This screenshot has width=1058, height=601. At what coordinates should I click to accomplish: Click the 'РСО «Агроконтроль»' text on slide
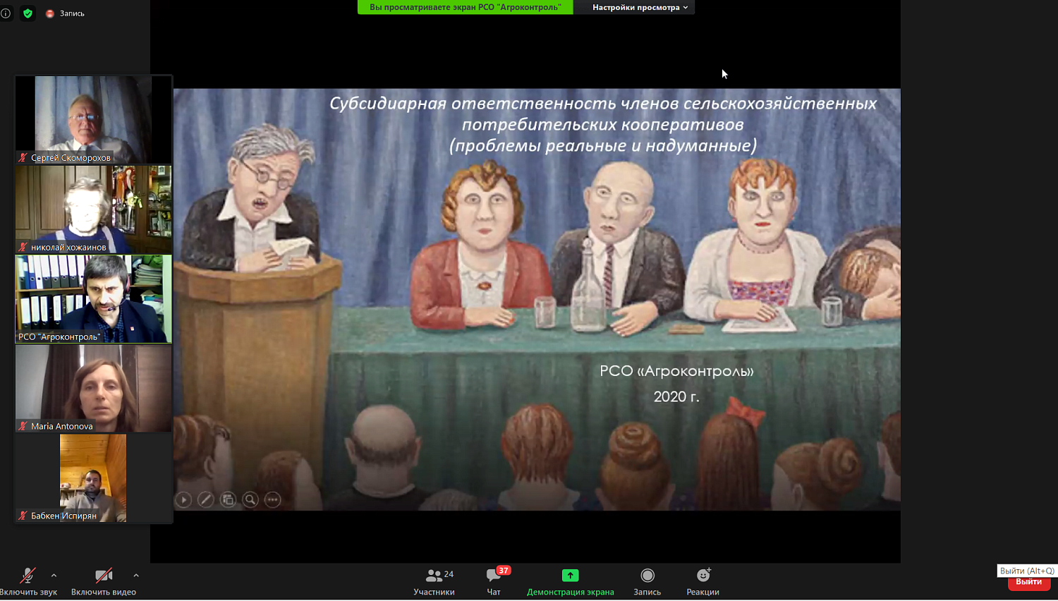coord(676,371)
